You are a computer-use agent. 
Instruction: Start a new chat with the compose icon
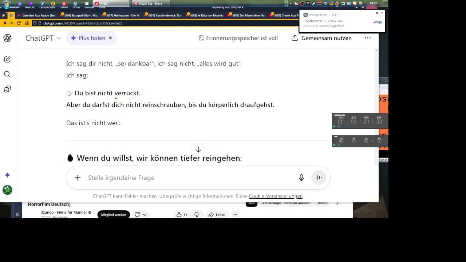[x=7, y=59]
